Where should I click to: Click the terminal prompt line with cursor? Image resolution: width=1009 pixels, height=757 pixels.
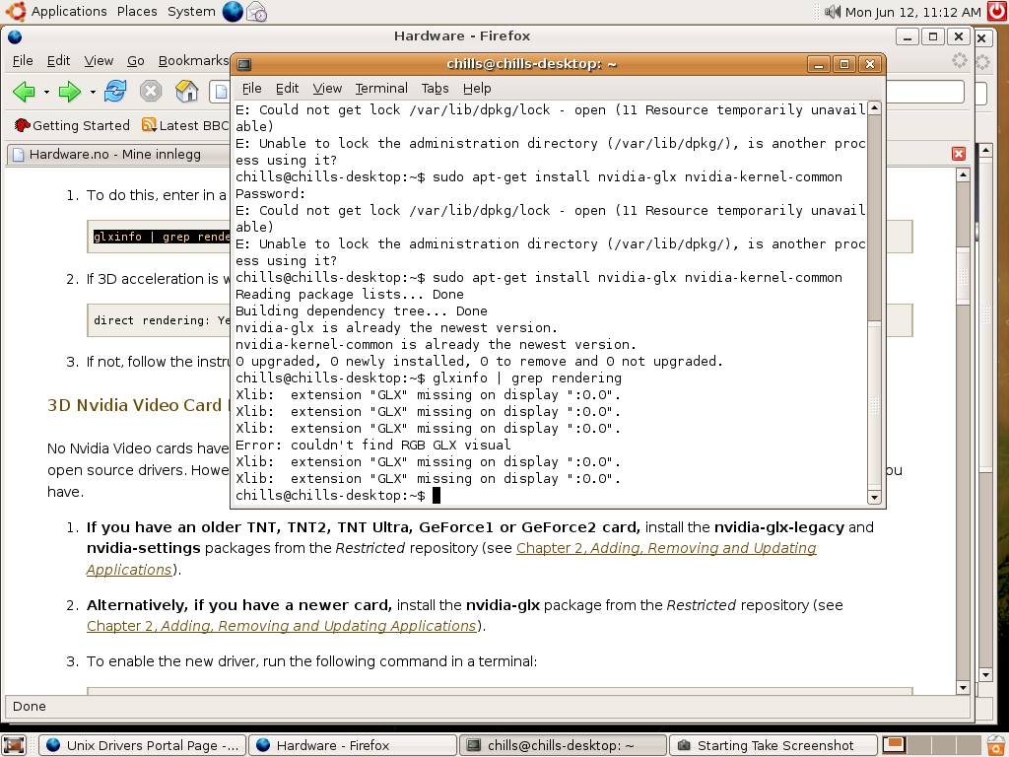pyautogui.click(x=338, y=495)
